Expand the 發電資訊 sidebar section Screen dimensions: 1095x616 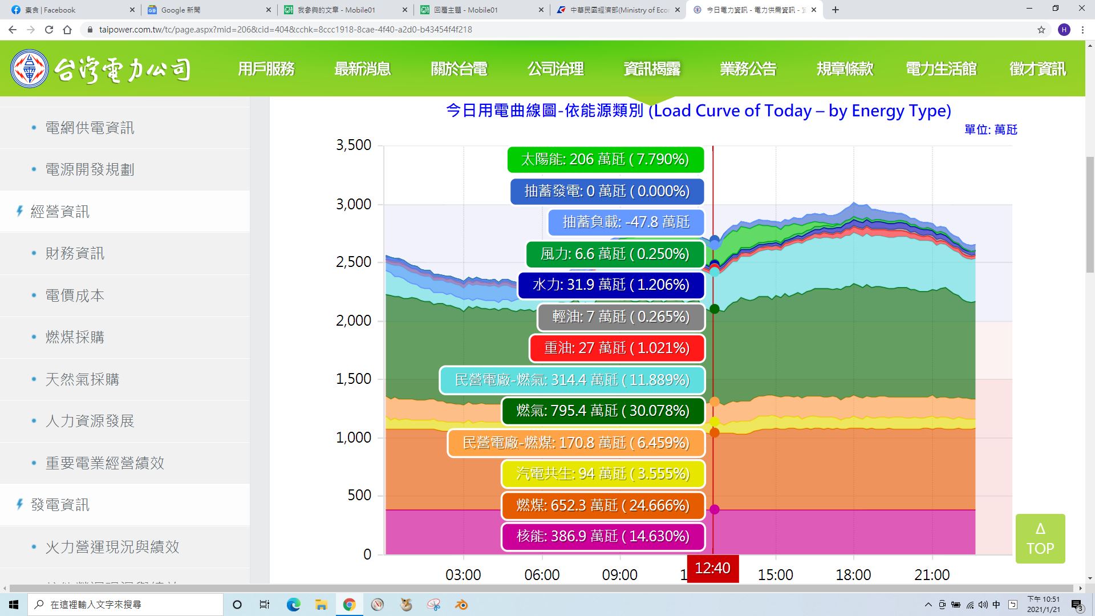pyautogui.click(x=60, y=505)
